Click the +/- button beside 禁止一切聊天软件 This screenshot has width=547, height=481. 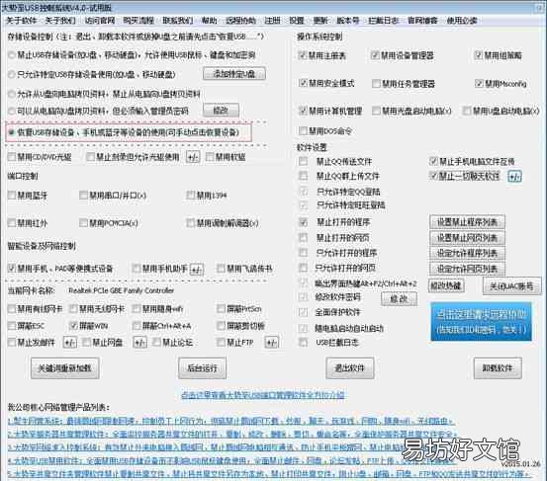(515, 176)
